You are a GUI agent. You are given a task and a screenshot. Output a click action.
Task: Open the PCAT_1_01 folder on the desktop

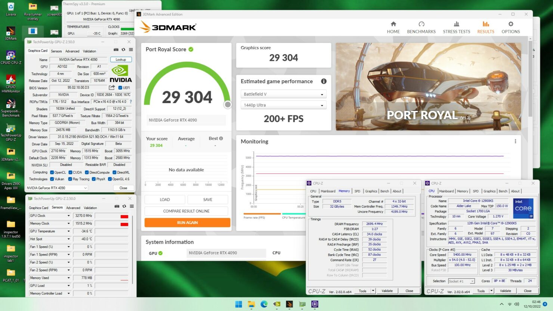(x=11, y=276)
